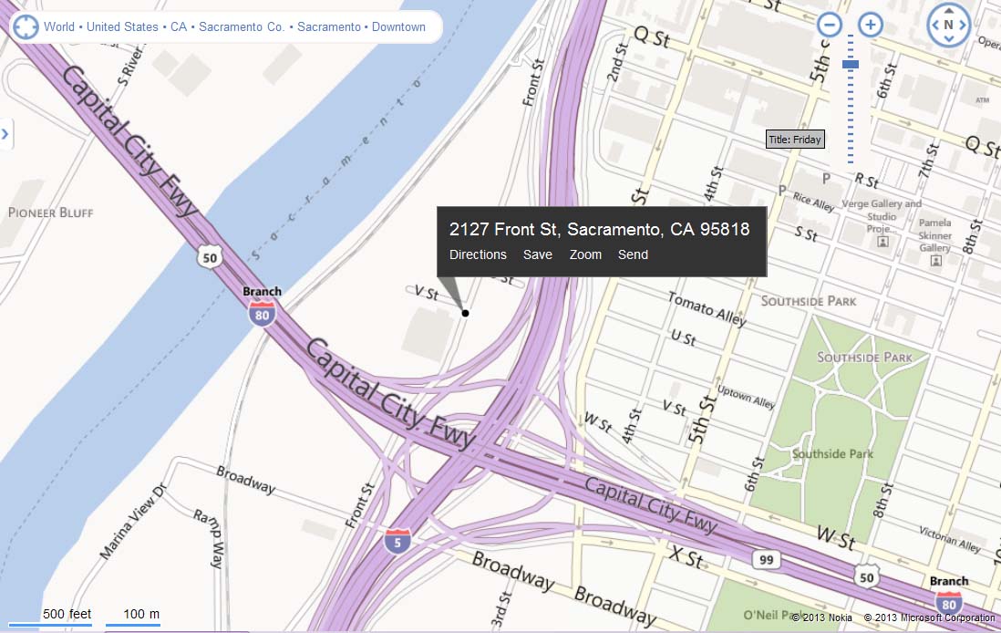Open Directions for 2127 Front St
Image resolution: width=1001 pixels, height=633 pixels.
(x=478, y=254)
